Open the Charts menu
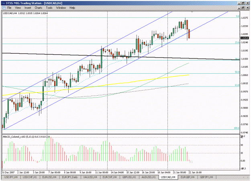The width and height of the screenshot is (251, 181). [39, 8]
